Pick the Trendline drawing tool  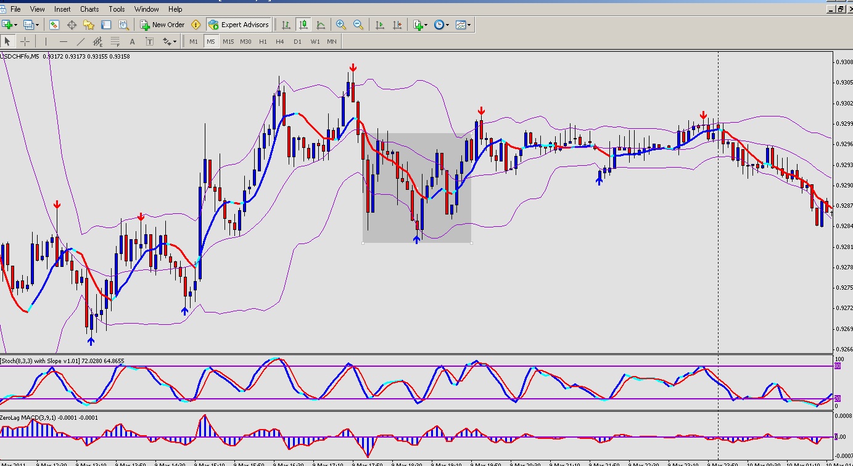(80, 42)
